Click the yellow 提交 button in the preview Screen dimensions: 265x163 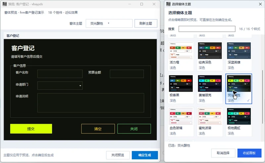tap(31, 129)
